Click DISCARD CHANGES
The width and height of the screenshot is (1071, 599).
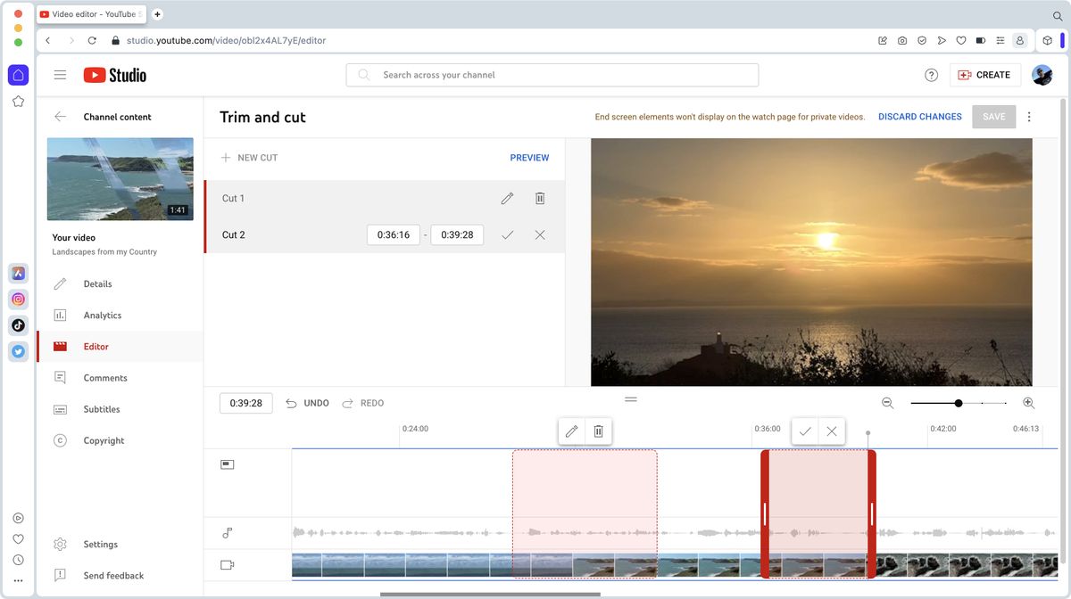point(919,116)
